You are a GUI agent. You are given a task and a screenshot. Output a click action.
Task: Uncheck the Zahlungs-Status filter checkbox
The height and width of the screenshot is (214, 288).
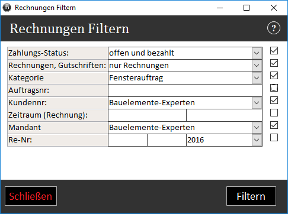click(x=274, y=51)
